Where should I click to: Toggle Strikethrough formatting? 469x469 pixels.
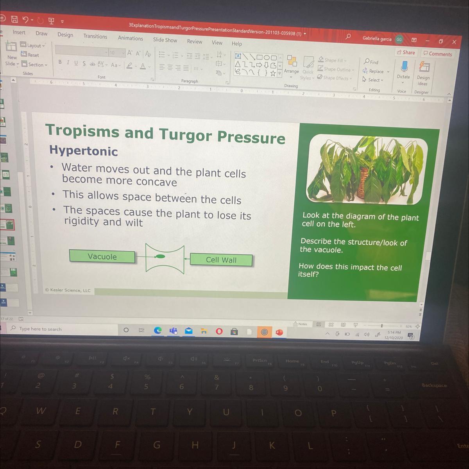(x=92, y=64)
